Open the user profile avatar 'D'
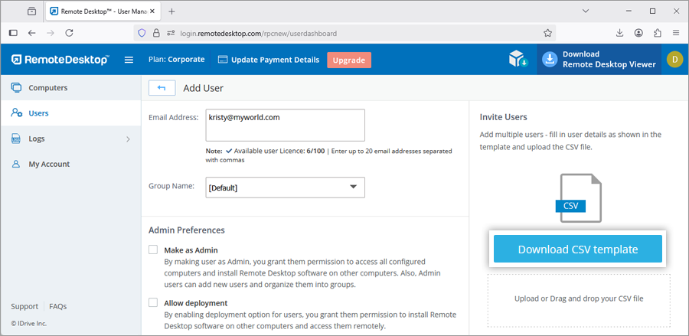 [674, 60]
